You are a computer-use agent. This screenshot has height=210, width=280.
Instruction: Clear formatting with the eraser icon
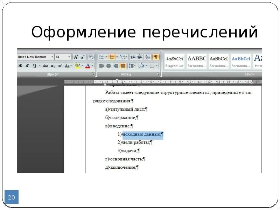coord(91,57)
